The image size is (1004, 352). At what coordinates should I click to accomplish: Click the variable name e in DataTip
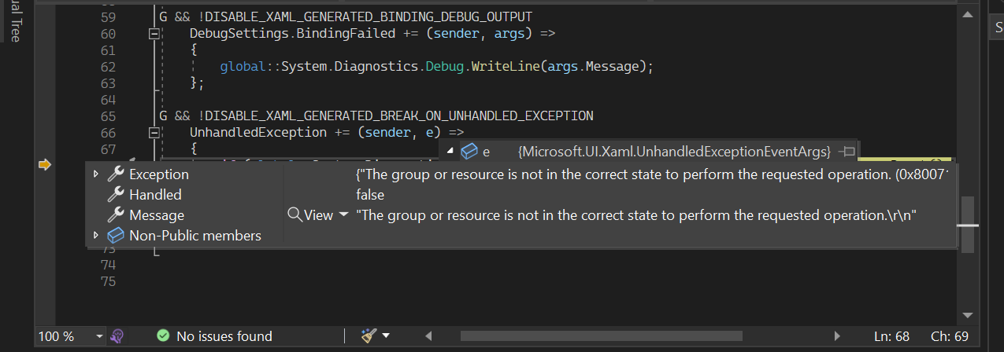486,151
